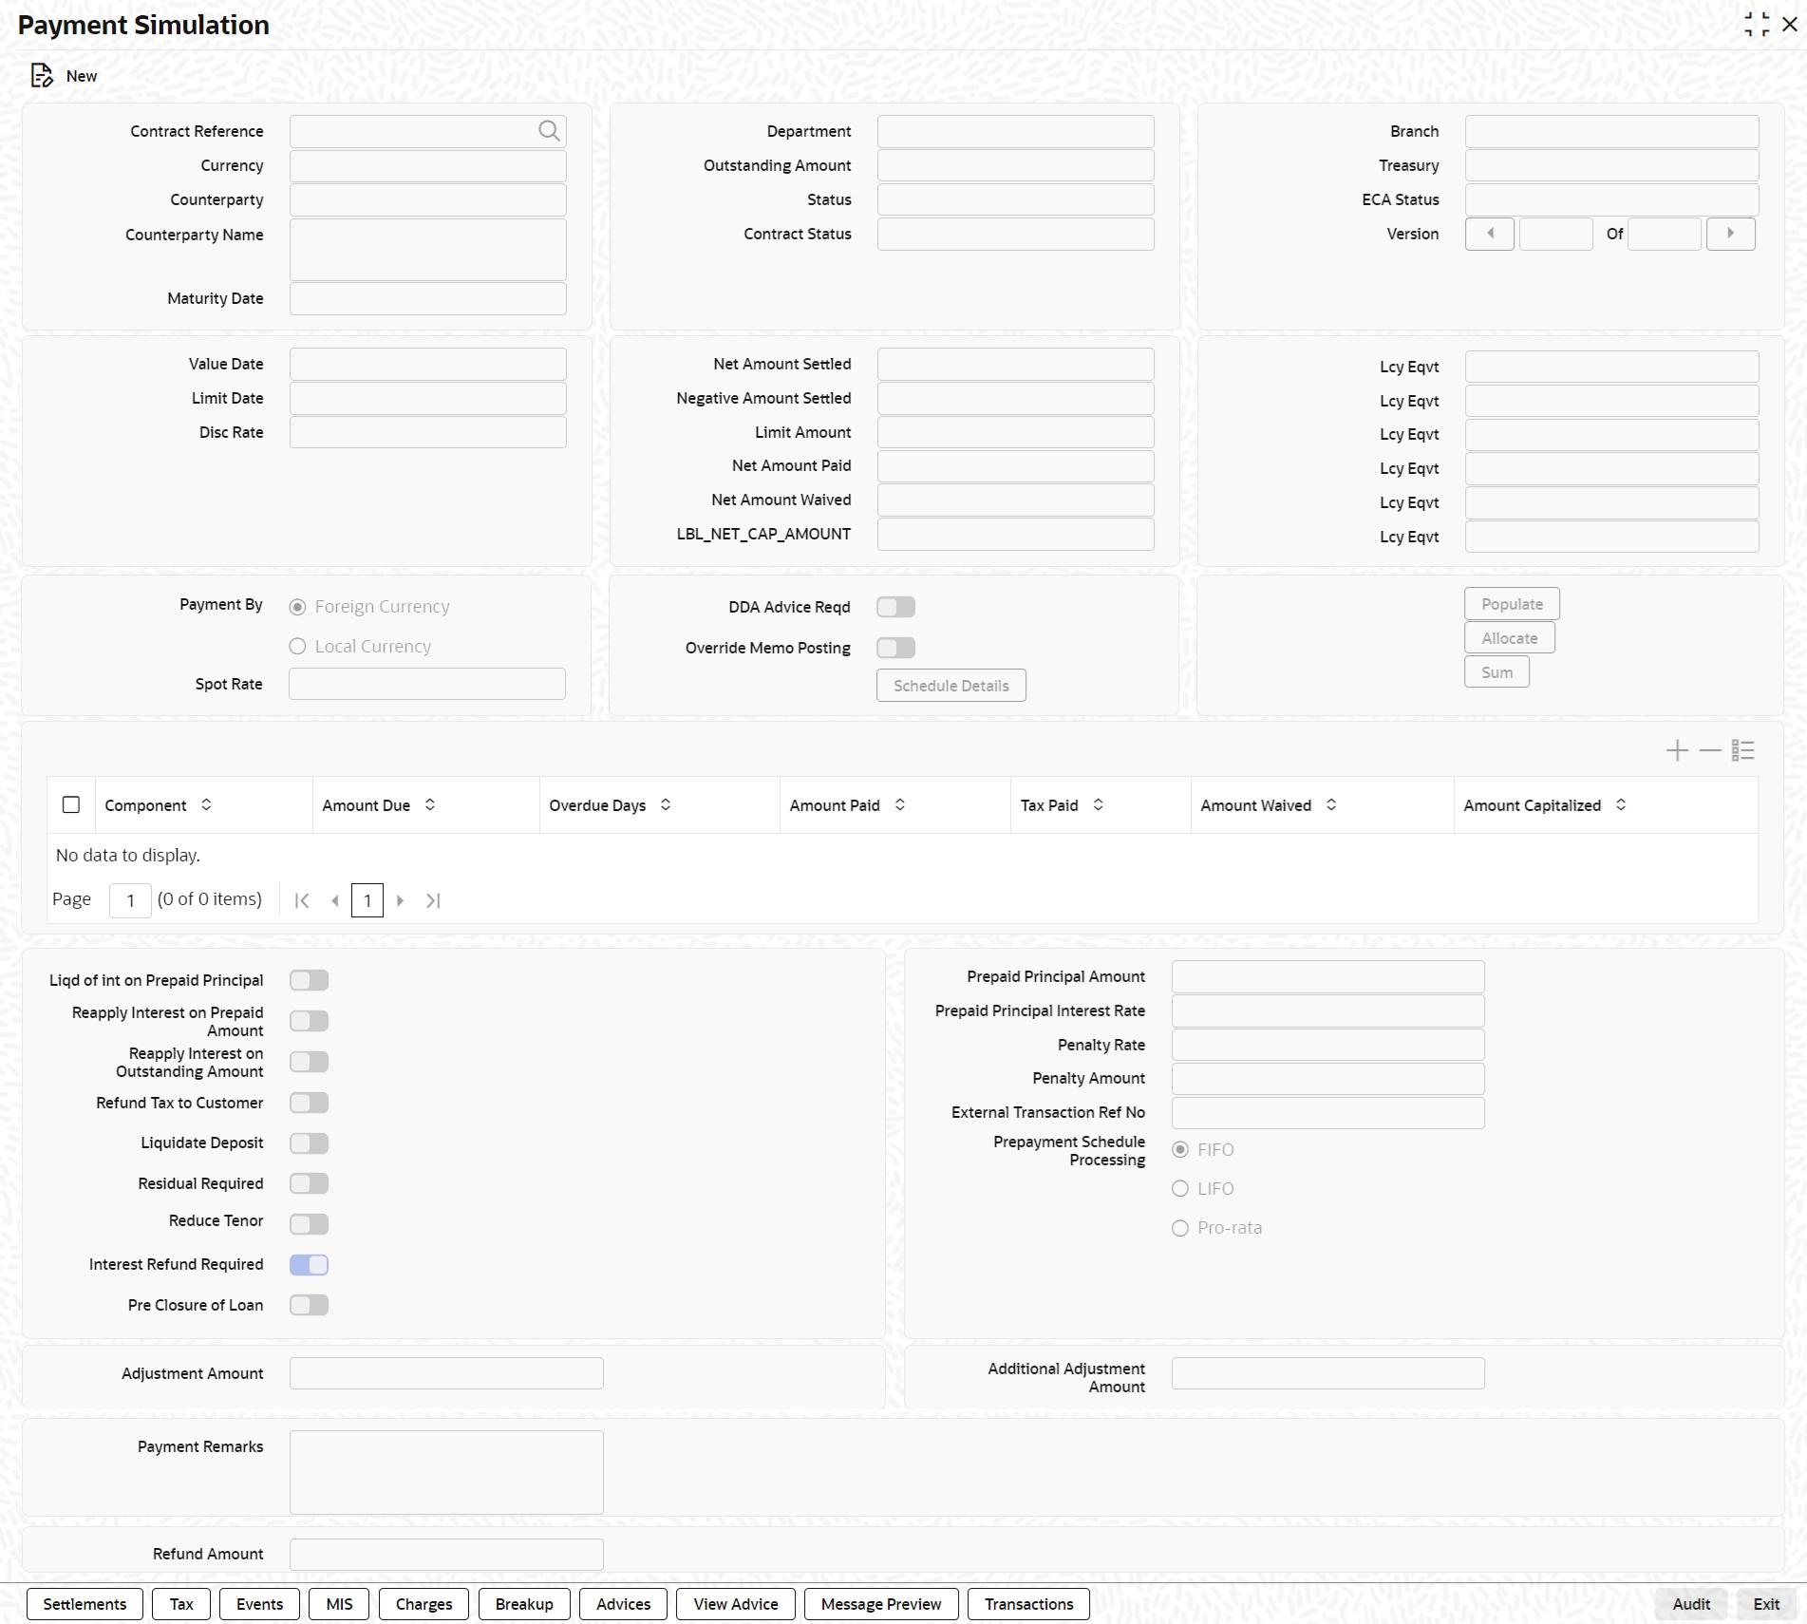The image size is (1807, 1624).
Task: Remove row with minus icon
Action: [1710, 750]
